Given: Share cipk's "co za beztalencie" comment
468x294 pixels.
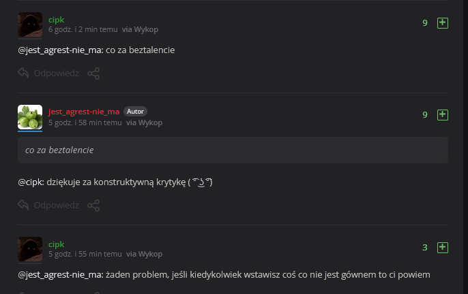Looking at the screenshot, I should [x=94, y=73].
